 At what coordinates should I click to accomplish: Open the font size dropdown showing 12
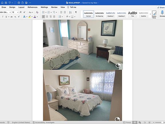pos(15,12)
